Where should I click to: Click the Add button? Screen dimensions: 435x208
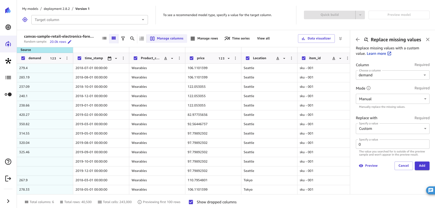(422, 166)
